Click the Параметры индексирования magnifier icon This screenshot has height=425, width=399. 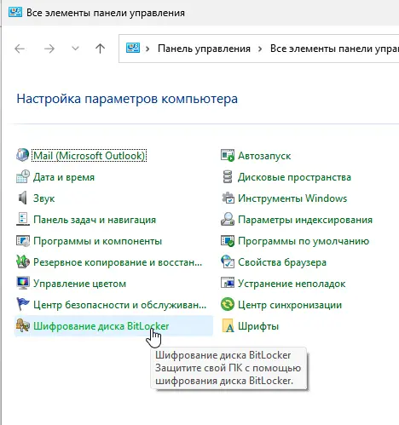(x=228, y=219)
